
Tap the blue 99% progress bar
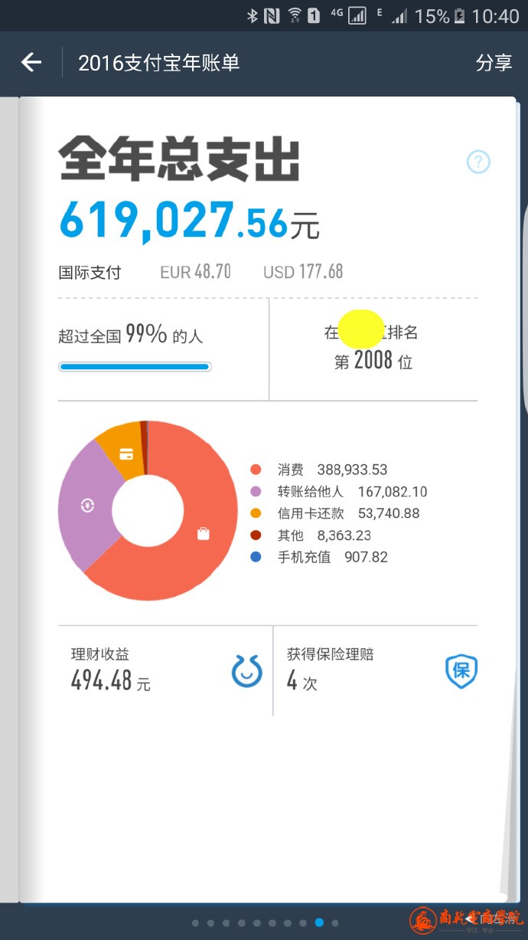pos(135,367)
